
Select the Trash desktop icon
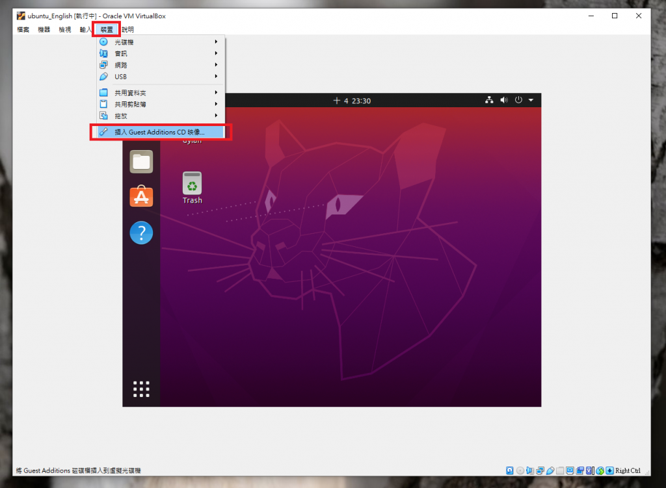click(192, 188)
